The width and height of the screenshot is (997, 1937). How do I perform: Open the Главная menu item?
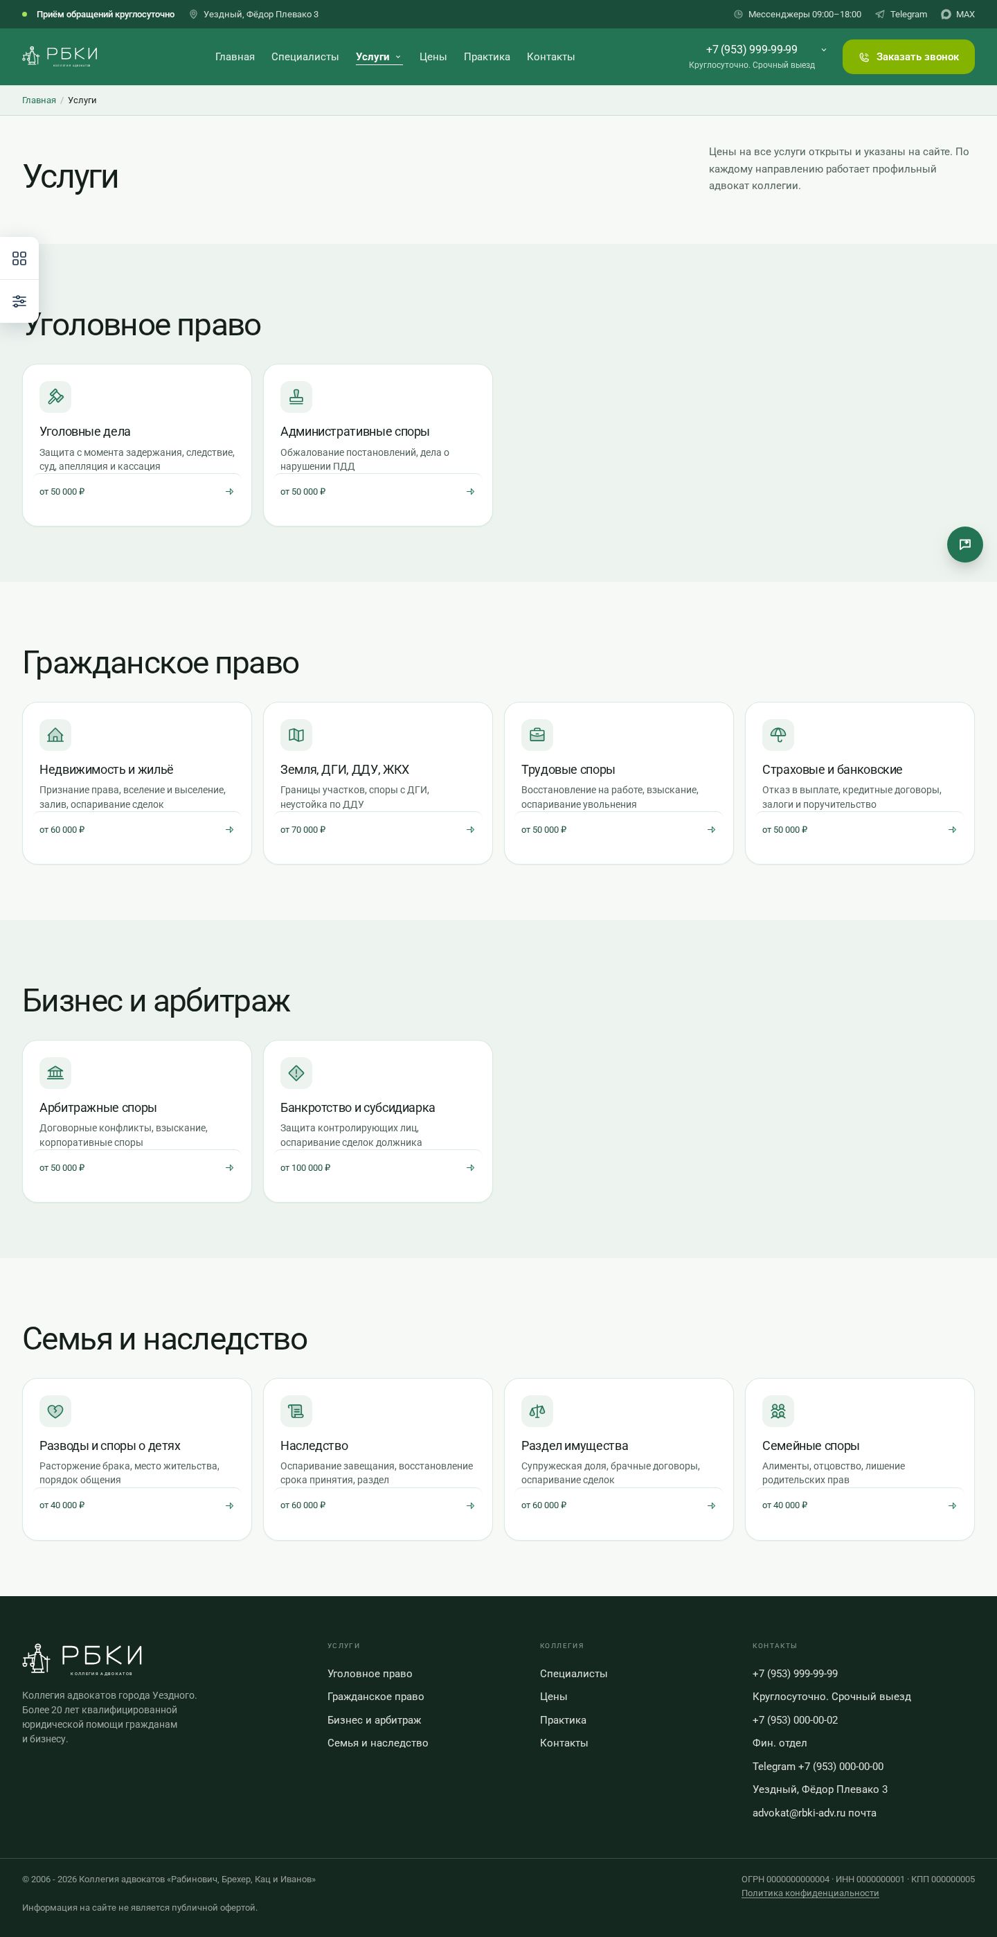point(235,57)
